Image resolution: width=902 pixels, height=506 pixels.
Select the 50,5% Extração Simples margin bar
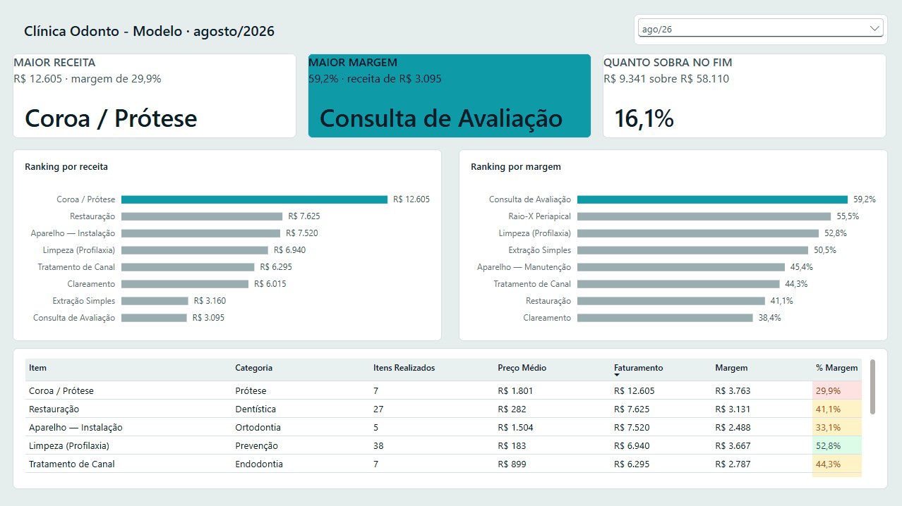coord(692,250)
